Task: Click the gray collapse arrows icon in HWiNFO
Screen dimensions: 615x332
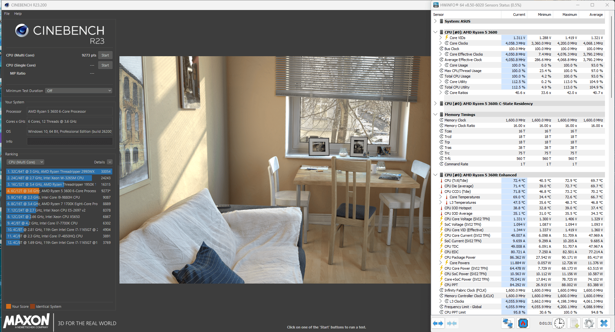Action: pyautogui.click(x=452, y=323)
